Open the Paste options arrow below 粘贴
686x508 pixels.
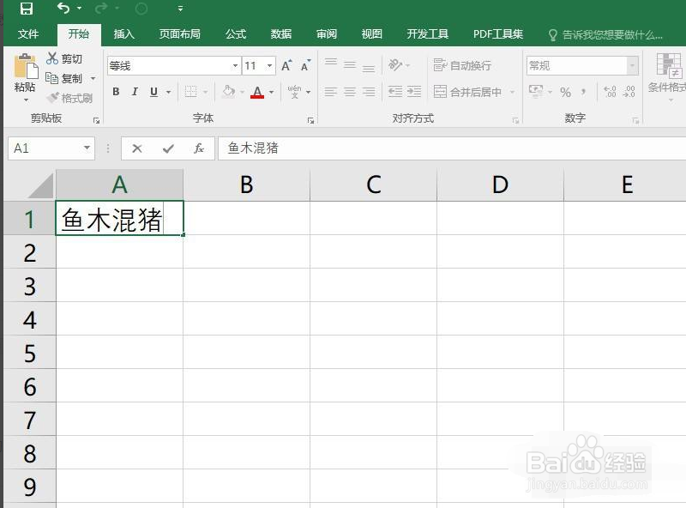[x=26, y=100]
